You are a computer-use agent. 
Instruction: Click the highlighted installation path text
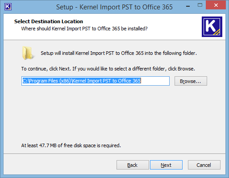tap(82, 81)
